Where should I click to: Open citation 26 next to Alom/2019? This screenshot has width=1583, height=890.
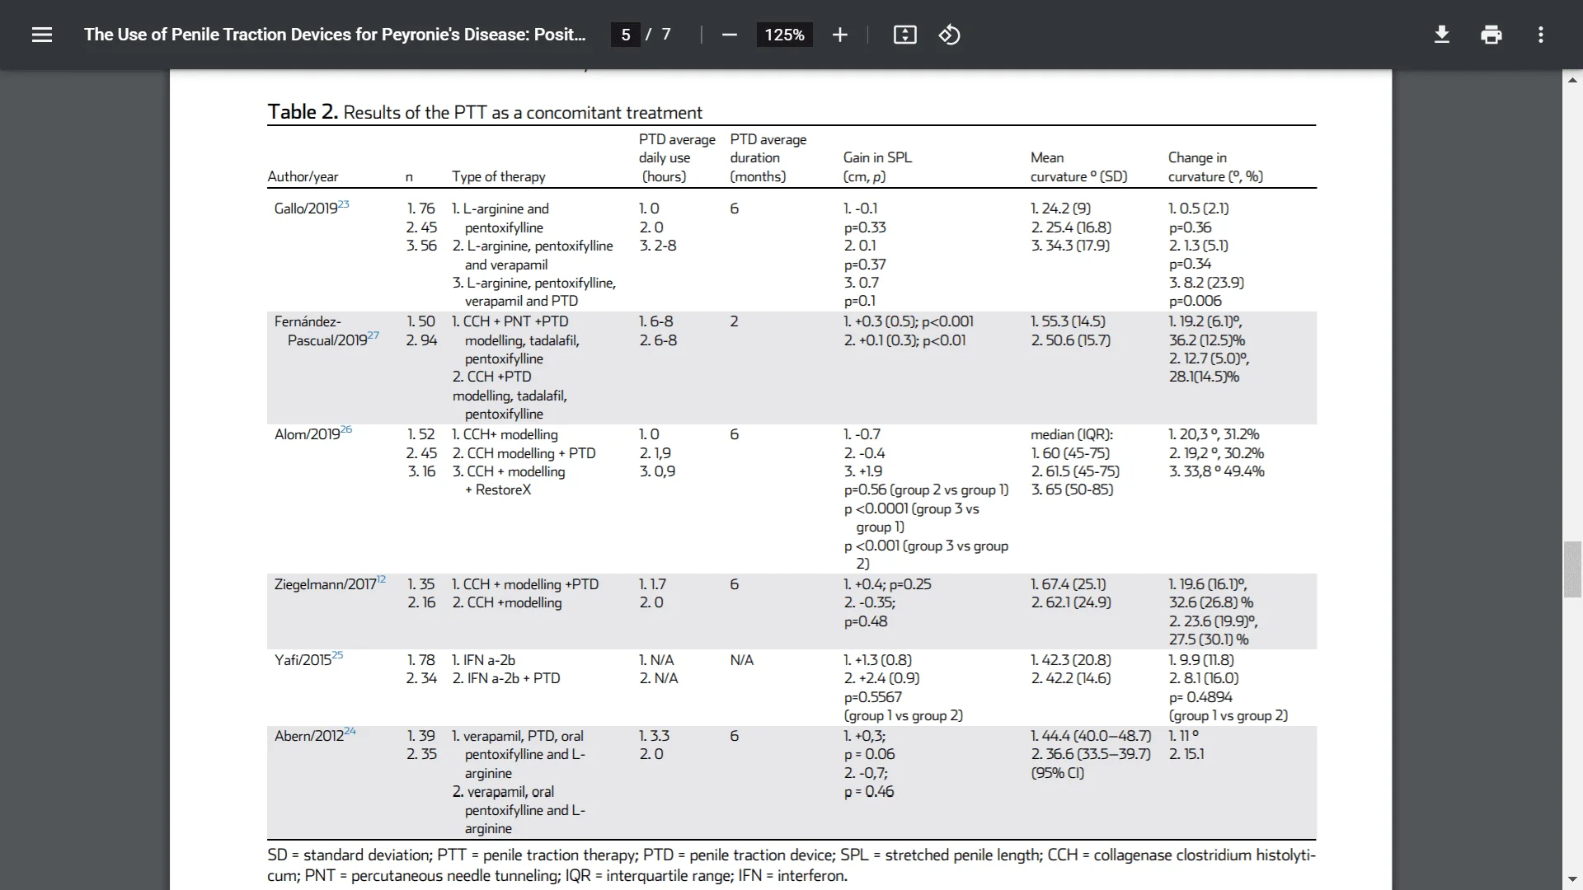[346, 429]
